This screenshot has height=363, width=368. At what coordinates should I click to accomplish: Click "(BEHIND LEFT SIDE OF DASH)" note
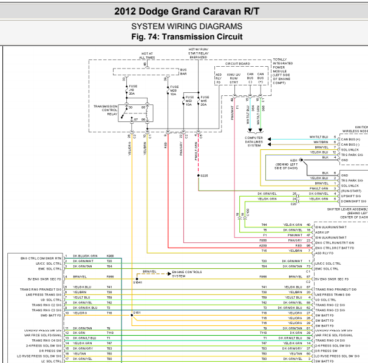[x=287, y=166]
